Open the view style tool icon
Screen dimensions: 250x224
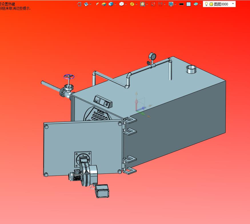86,4
